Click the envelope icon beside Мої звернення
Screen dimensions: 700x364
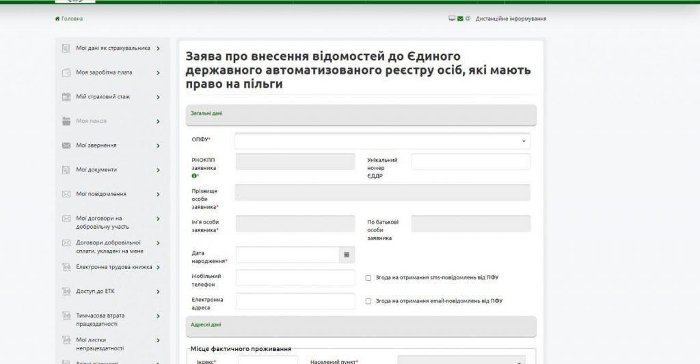(66, 145)
